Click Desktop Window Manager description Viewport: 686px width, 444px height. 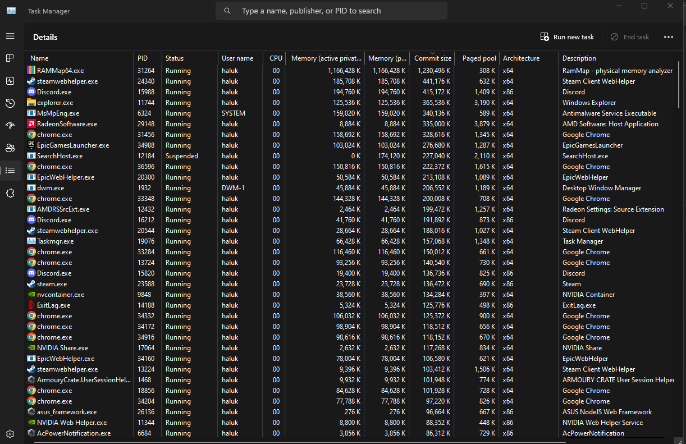(602, 188)
